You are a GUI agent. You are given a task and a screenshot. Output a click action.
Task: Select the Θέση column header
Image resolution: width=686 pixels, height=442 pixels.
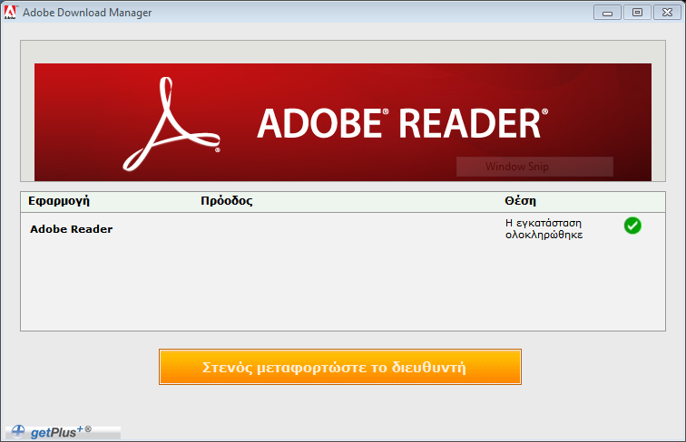tap(520, 201)
